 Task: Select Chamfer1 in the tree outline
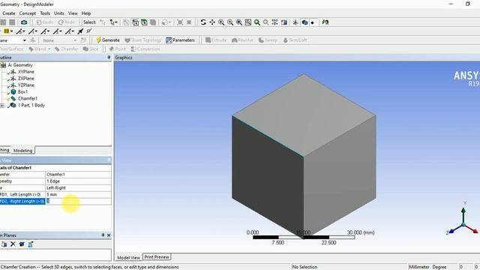[28, 98]
